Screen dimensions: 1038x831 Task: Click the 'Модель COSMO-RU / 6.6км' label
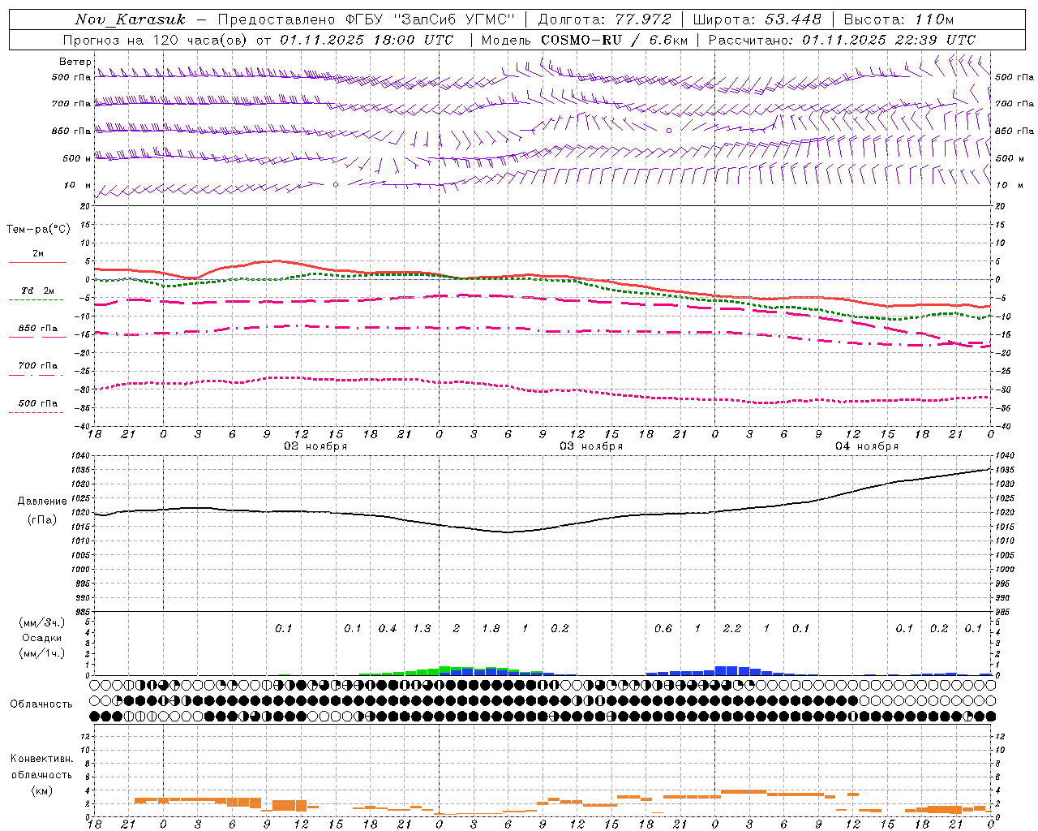pyautogui.click(x=585, y=40)
